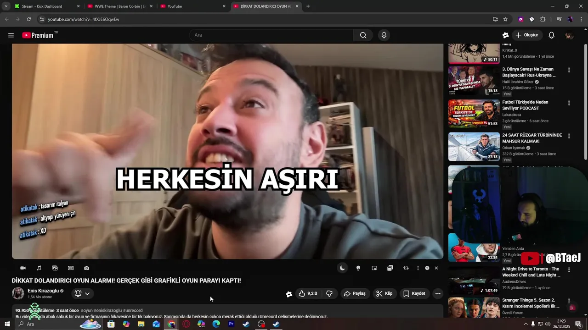Viewport: 588px width, 330px height.
Task: Click the music note icon under the player
Action: click(x=39, y=268)
